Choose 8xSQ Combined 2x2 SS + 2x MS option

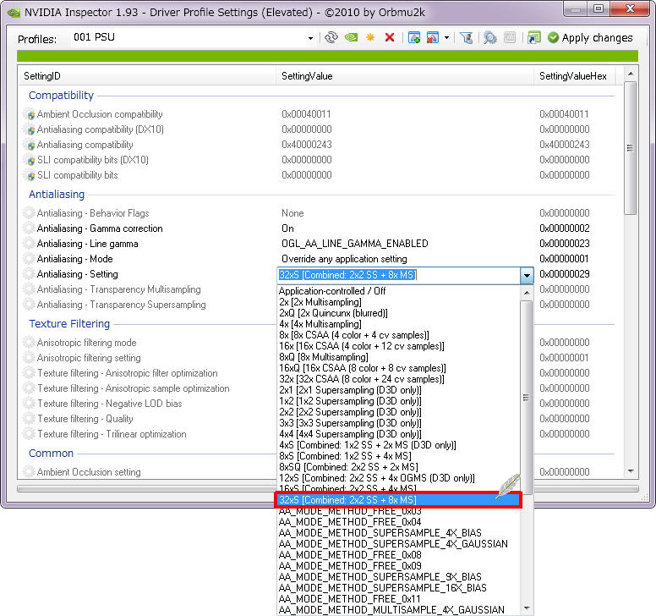[399, 467]
